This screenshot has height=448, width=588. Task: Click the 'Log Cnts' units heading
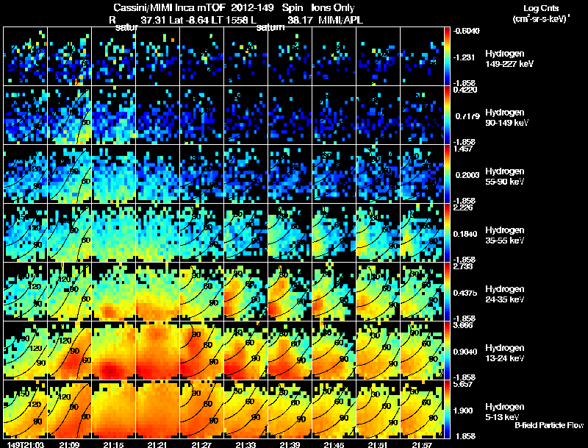541,8
